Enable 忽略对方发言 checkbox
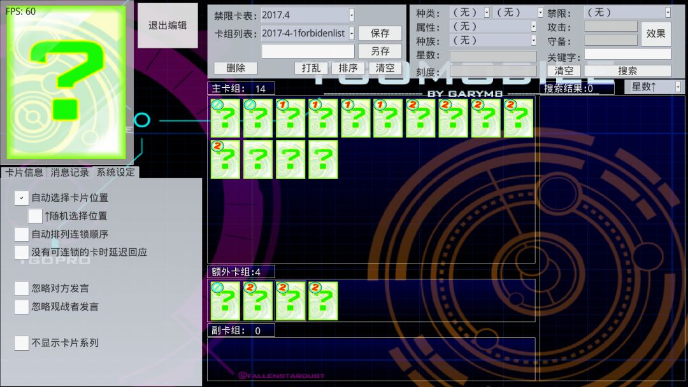The height and width of the screenshot is (387, 688). point(22,288)
